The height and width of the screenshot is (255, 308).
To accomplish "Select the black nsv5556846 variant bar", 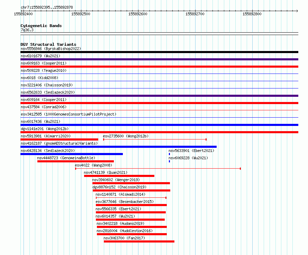I will [159, 52].
